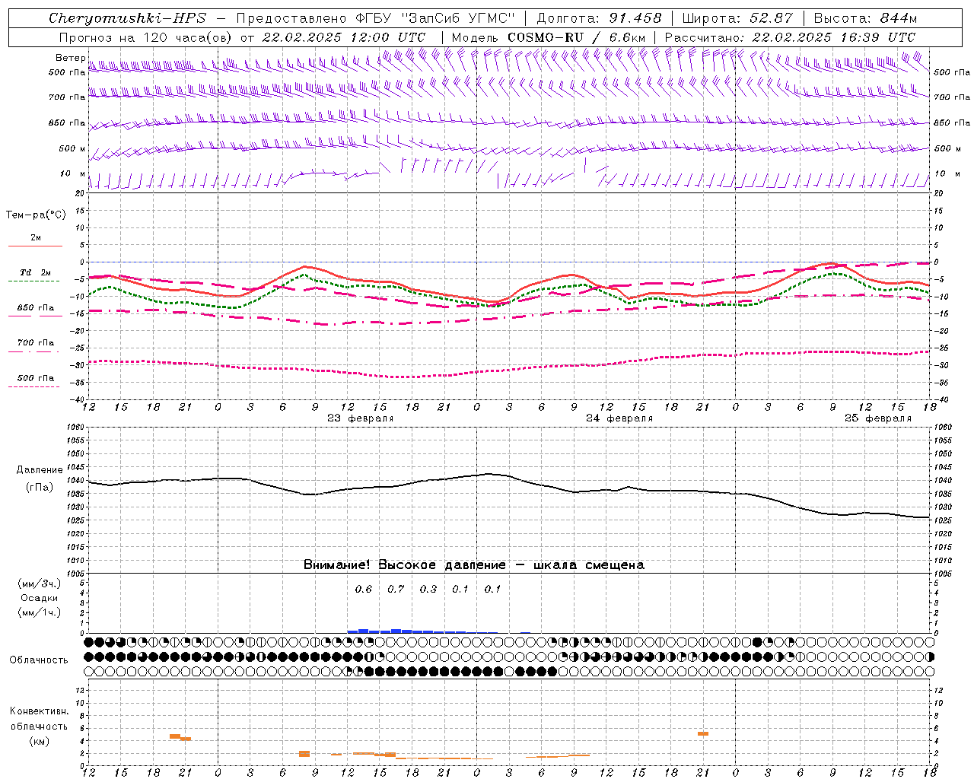This screenshot has width=974, height=779.
Task: Click the 'Внимание! Высокое давление' warning text
Action: (x=404, y=564)
